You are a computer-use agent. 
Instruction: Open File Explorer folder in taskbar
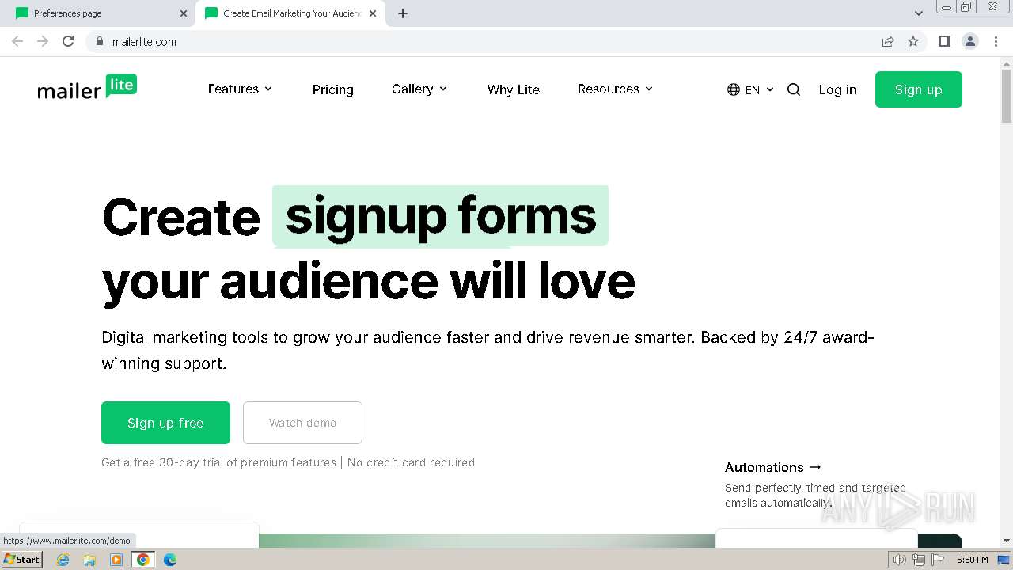click(x=89, y=560)
